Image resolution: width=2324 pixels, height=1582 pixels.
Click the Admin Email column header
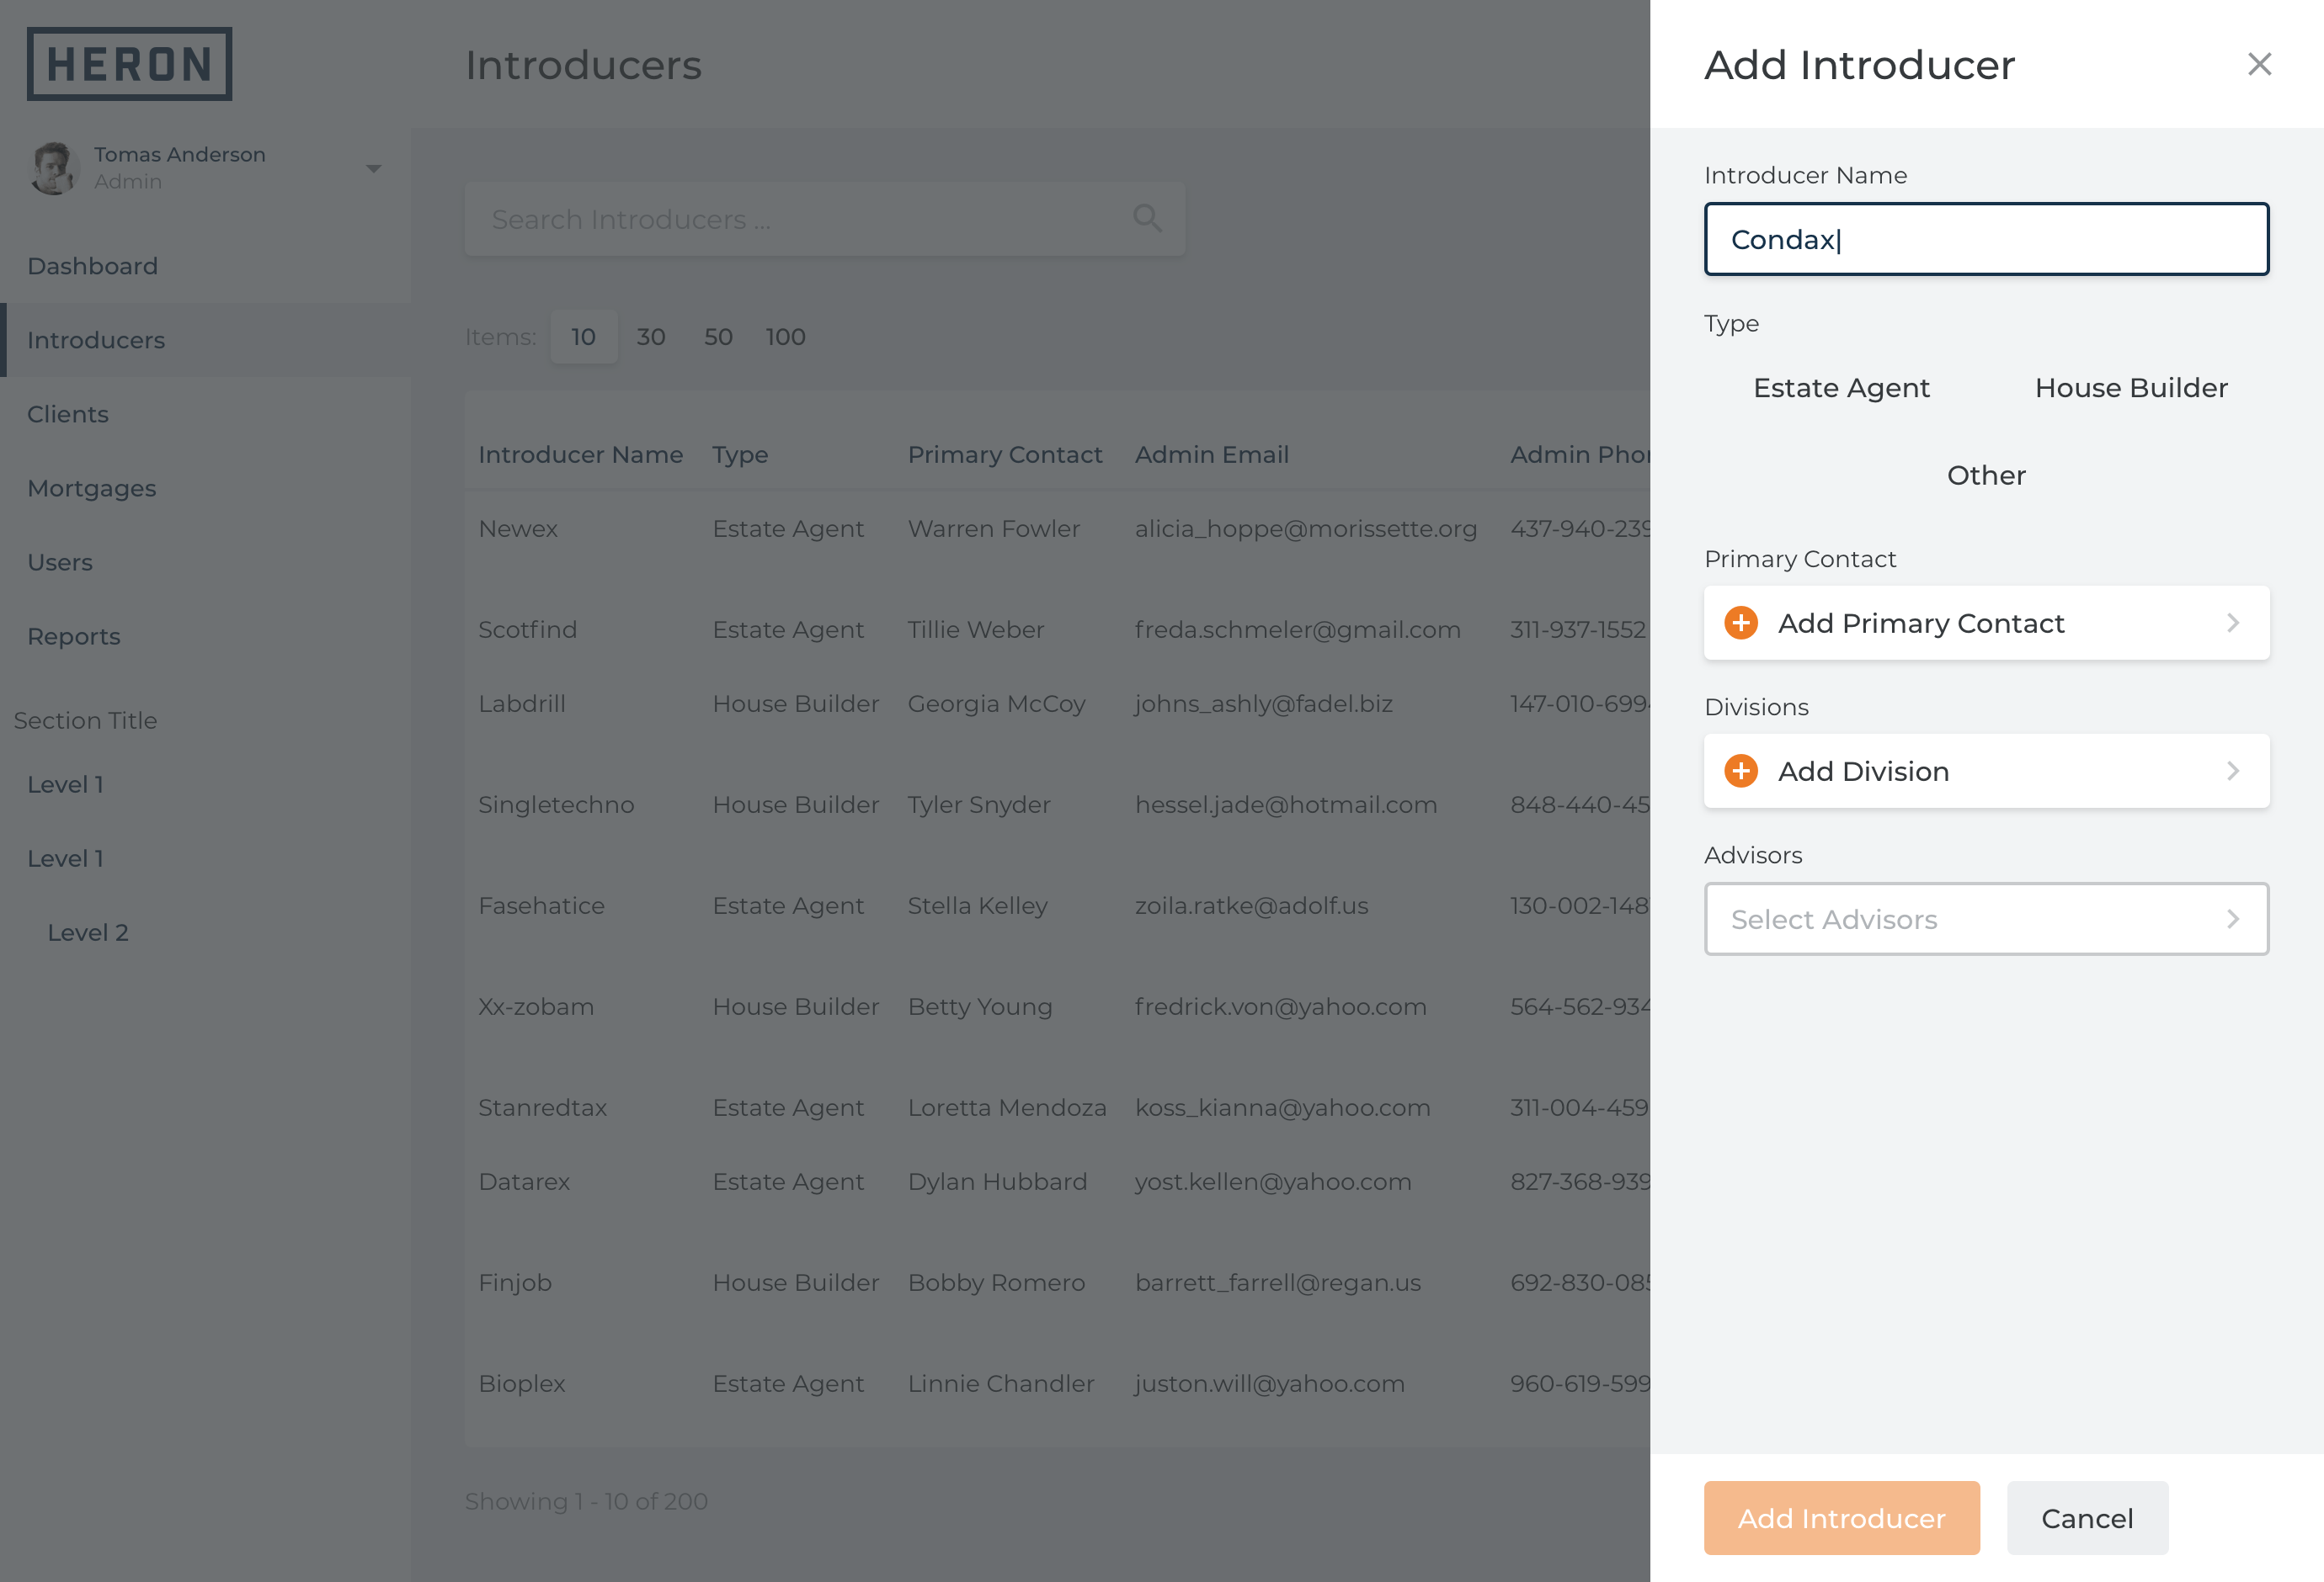pos(1211,454)
